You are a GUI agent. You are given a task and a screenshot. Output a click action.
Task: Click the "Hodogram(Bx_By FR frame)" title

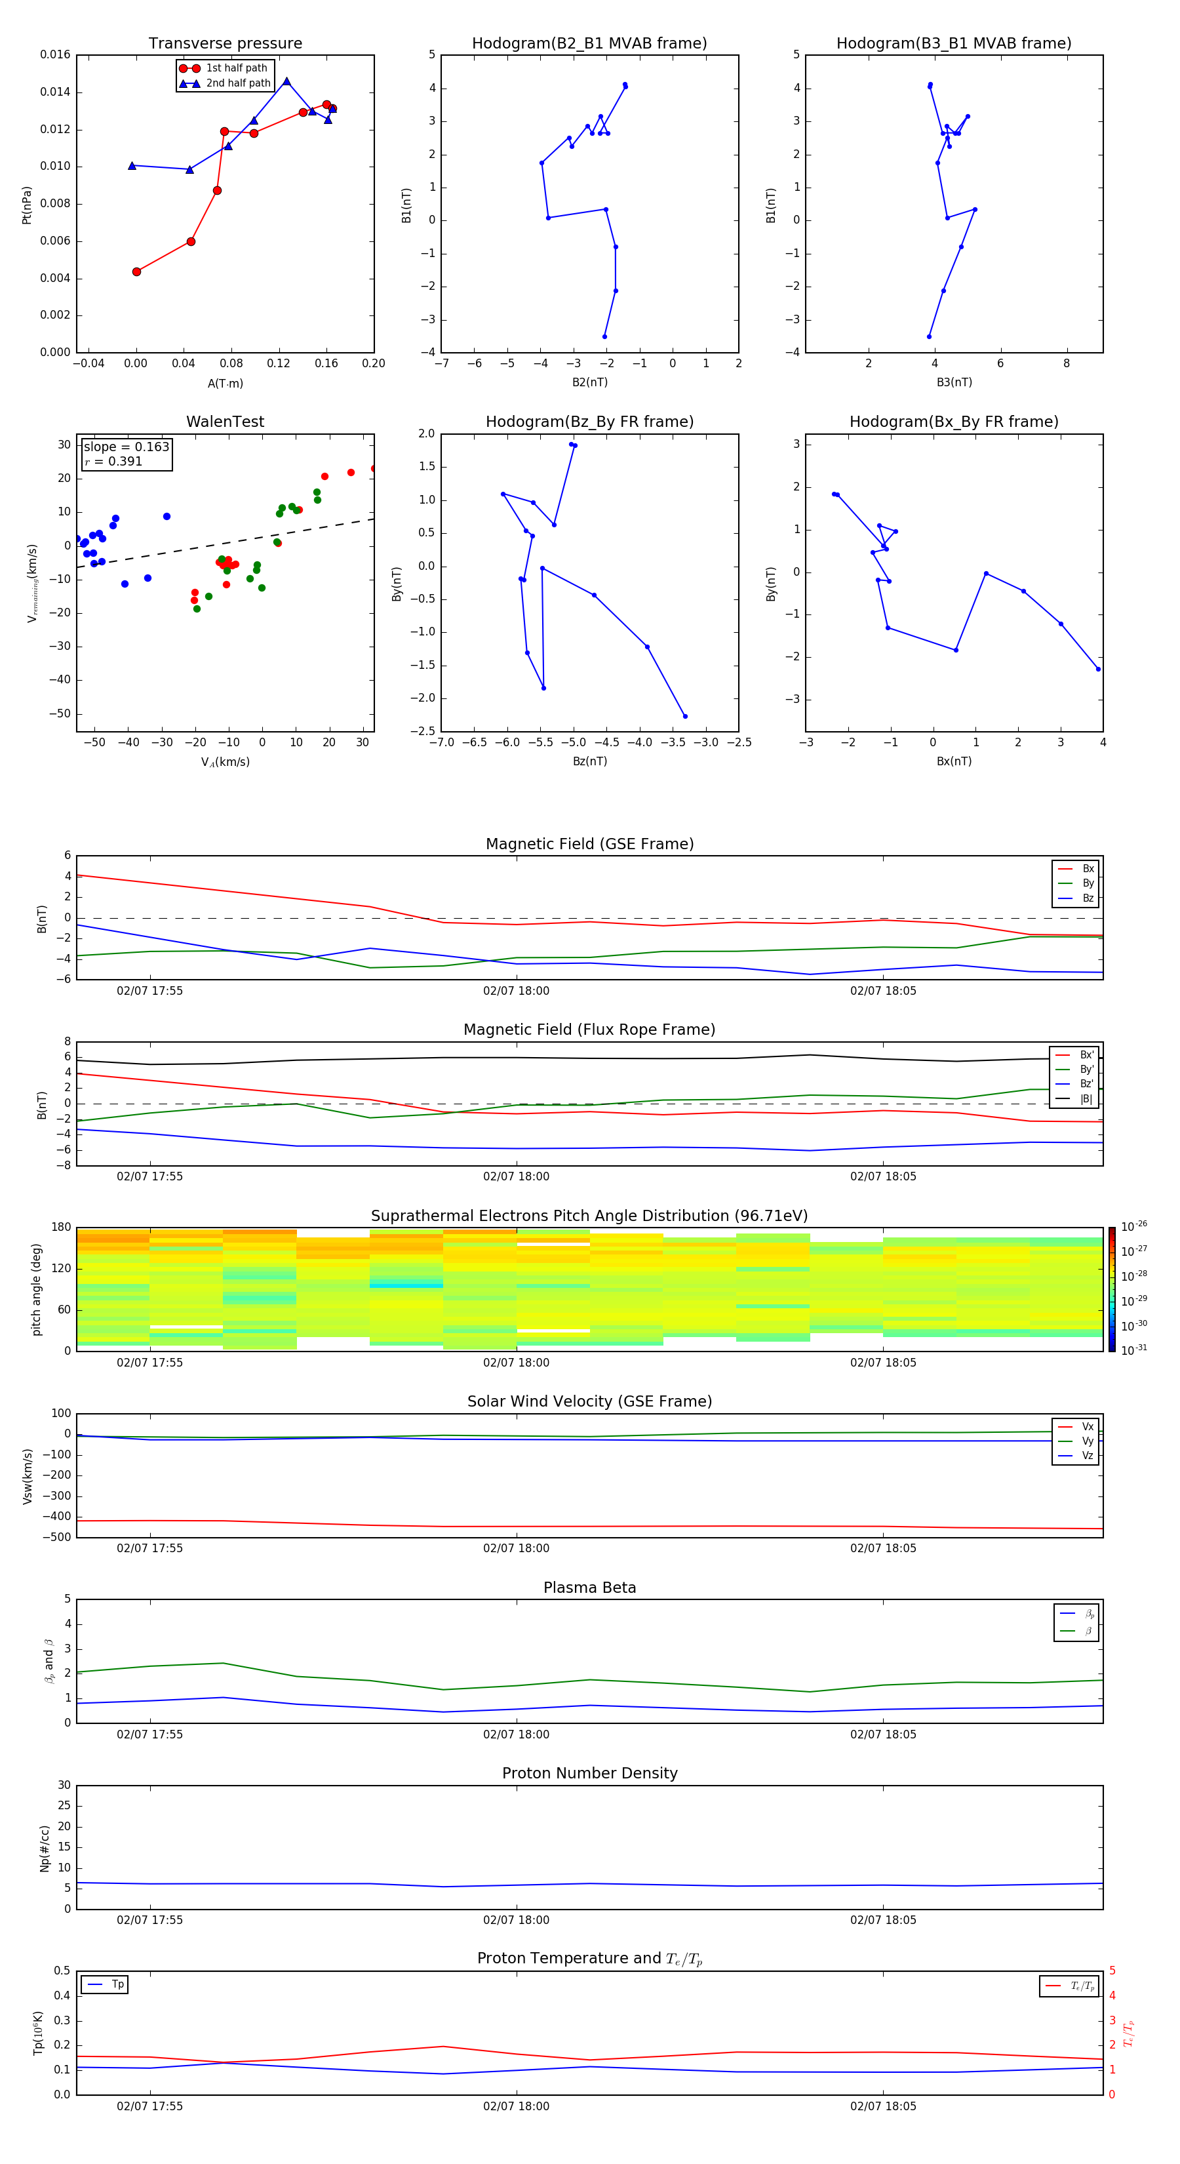[x=954, y=422]
